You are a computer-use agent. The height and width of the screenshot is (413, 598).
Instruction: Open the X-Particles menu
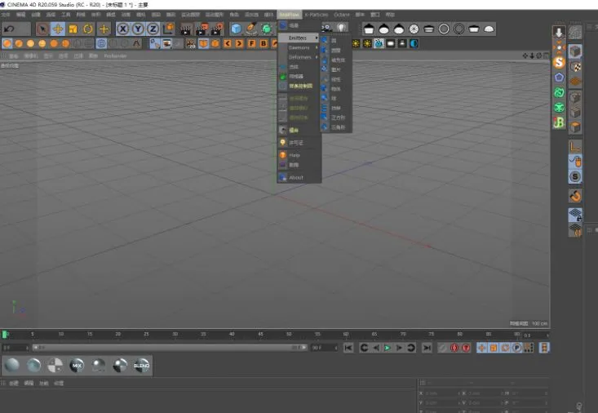(317, 15)
